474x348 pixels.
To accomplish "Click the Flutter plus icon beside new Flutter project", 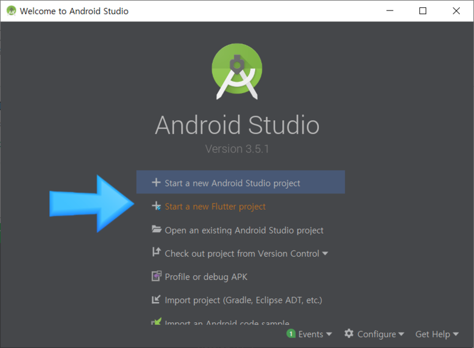I will coord(156,206).
